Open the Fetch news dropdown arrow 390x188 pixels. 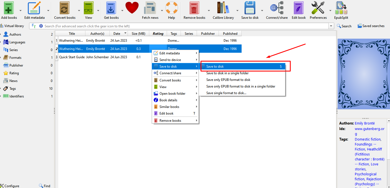tap(162, 10)
